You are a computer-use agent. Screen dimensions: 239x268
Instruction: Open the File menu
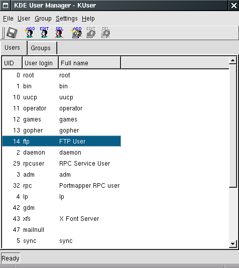[8, 19]
